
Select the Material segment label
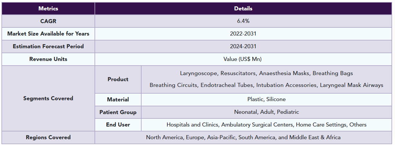(x=118, y=100)
